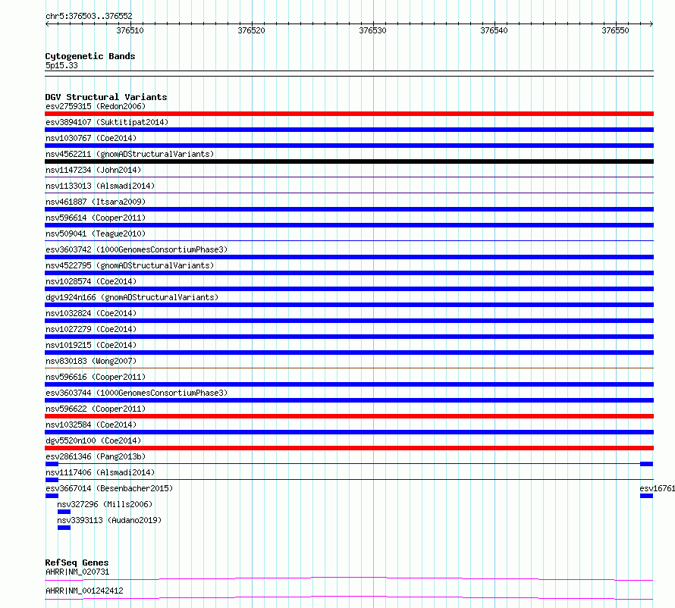Open AHRR|NM_001242412 gene label
Image resolution: width=675 pixels, height=608 pixels.
84,591
